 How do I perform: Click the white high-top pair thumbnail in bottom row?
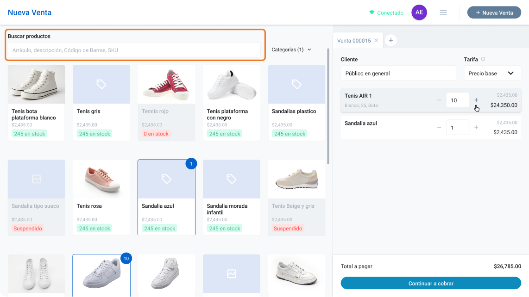pyautogui.click(x=37, y=274)
